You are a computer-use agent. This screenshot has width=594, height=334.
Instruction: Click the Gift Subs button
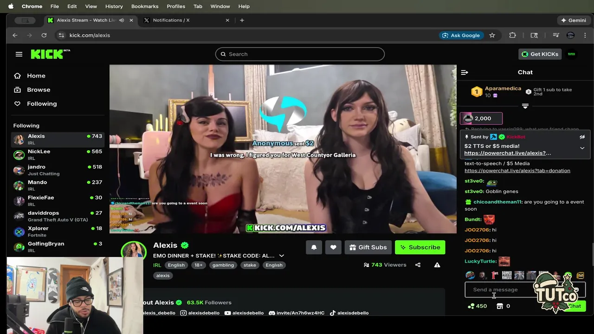[x=368, y=247]
